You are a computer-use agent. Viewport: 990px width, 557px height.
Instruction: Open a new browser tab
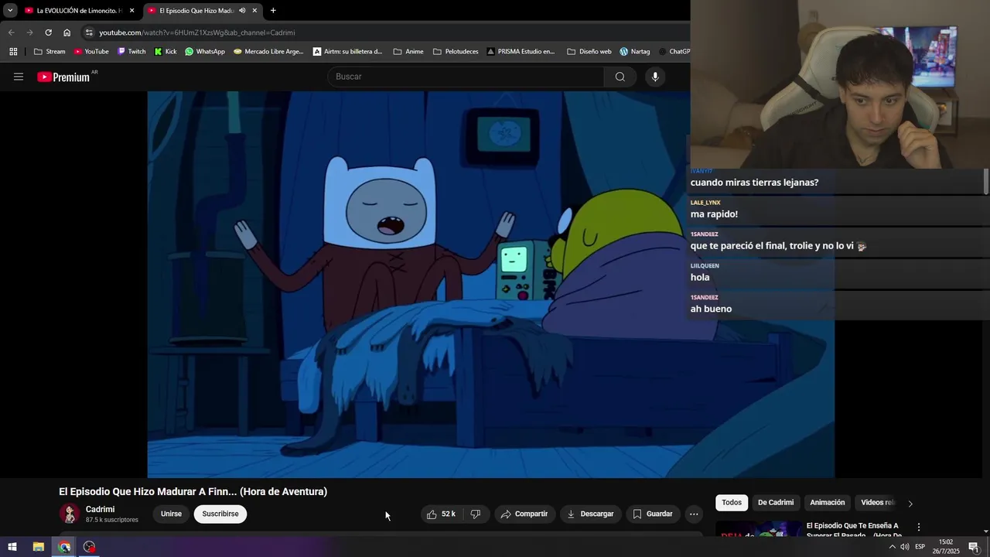(x=273, y=11)
